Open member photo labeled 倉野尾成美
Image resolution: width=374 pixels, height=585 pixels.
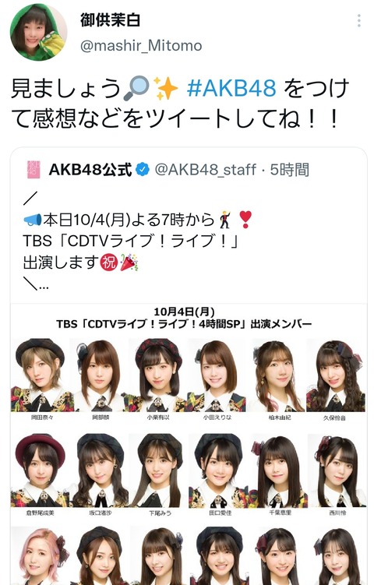click(x=41, y=470)
